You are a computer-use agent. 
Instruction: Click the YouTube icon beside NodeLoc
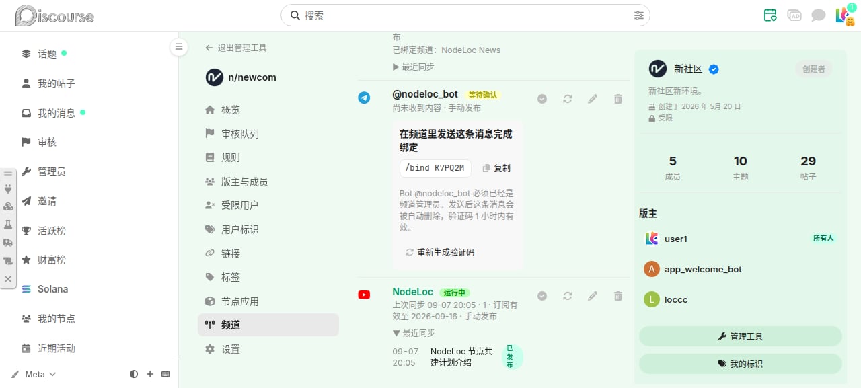click(364, 295)
